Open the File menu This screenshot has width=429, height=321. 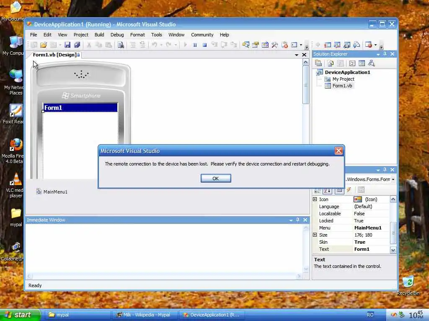coord(34,35)
